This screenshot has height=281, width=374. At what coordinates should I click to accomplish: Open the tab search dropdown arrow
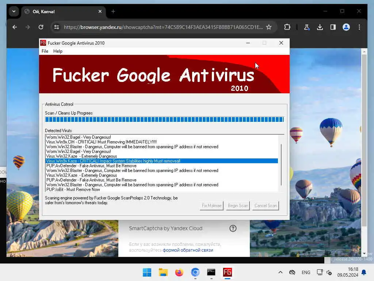[x=14, y=11]
